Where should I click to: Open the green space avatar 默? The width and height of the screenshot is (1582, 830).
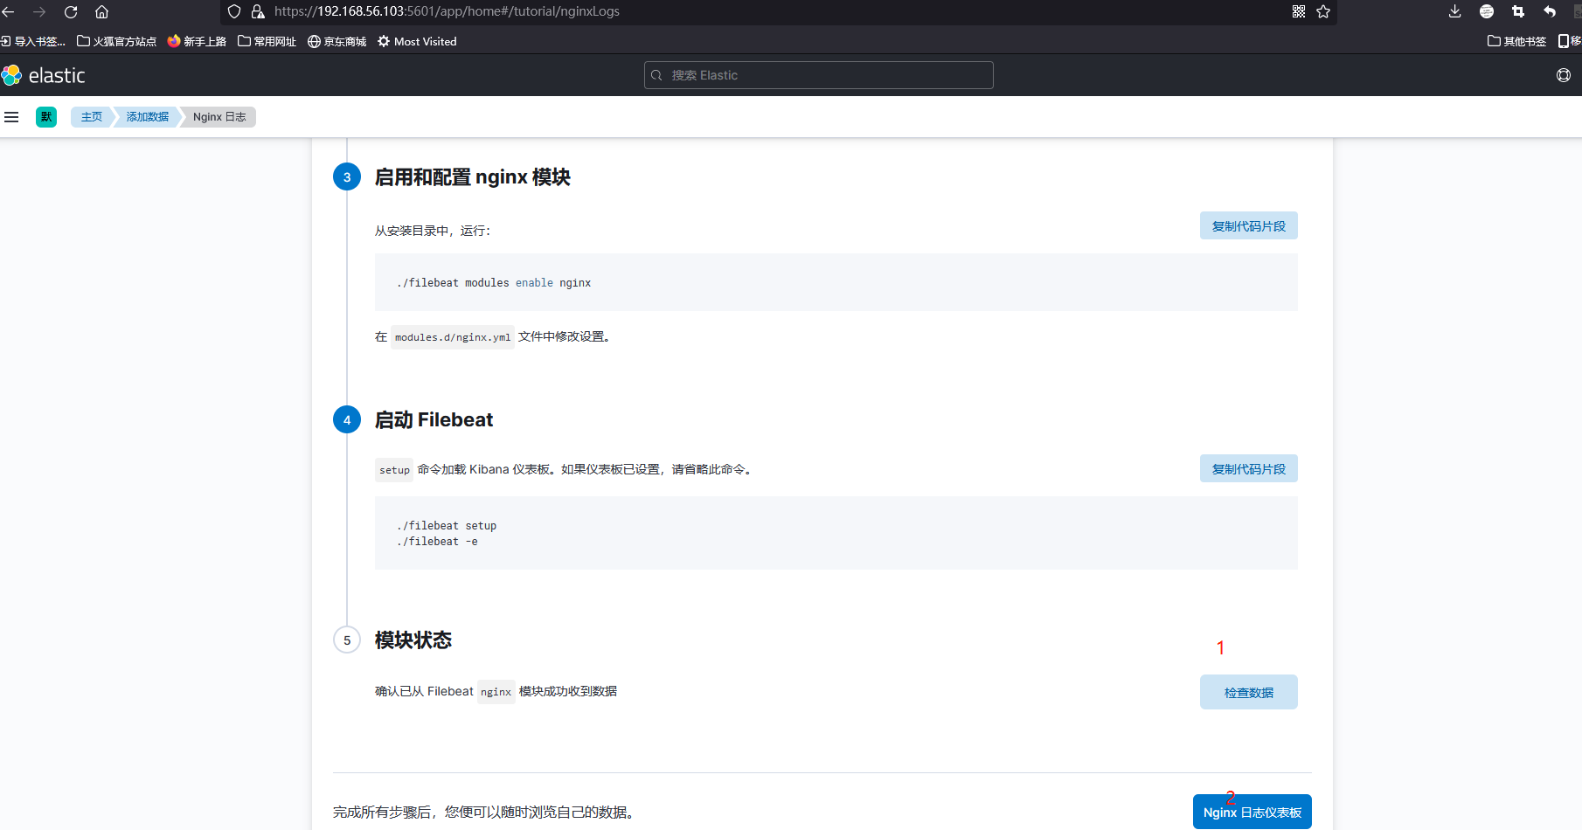(x=46, y=117)
